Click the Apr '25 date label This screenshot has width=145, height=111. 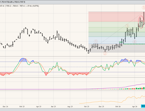tap(39, 107)
